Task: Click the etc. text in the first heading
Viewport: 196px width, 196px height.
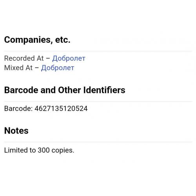Action: (x=63, y=40)
